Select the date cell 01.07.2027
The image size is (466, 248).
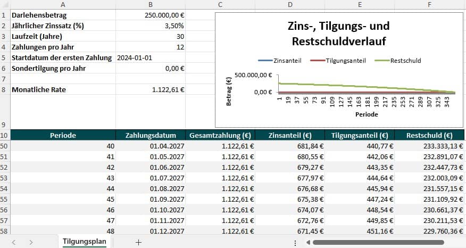(151, 178)
